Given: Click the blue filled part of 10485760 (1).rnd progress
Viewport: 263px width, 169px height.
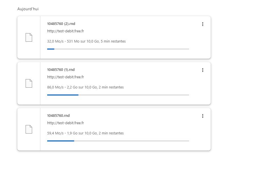Looking at the screenshot, I should click(63, 95).
